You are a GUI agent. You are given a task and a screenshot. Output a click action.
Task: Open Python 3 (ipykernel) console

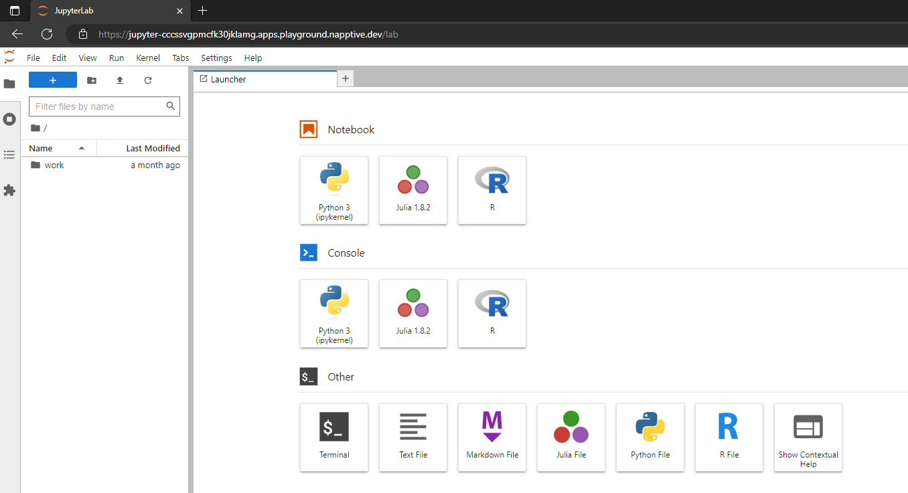tap(334, 313)
